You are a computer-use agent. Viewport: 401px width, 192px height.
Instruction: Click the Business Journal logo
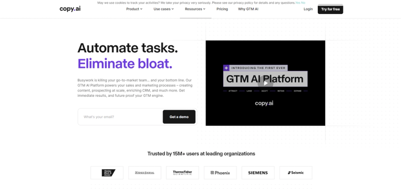coord(145,173)
